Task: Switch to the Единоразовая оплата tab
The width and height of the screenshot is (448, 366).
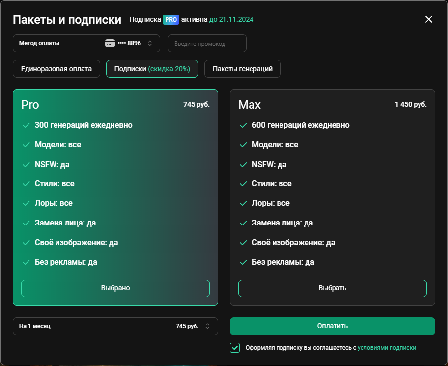Action: (x=56, y=69)
